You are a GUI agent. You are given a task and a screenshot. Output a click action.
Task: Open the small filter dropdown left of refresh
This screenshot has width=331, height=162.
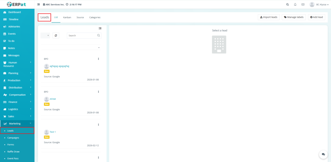coord(45,35)
